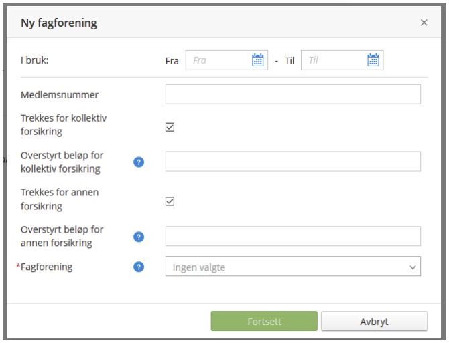
Task: Toggle Trekkes for annen forsikring checkbox
Action: point(170,201)
